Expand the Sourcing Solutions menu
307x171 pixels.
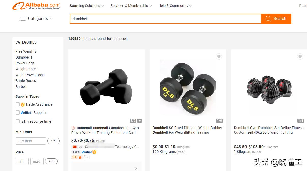(87, 6)
